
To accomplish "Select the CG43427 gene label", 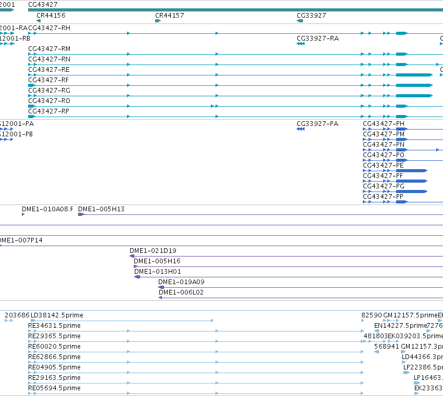I will coord(43,5).
